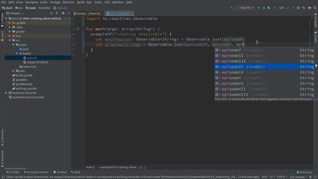Viewport: 318px width, 179px height.
Task: Expand the test folder
Action: (x=13, y=71)
